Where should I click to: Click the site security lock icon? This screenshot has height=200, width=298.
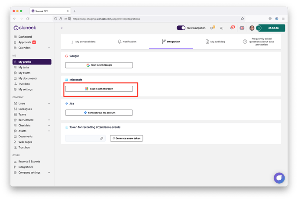point(61,19)
